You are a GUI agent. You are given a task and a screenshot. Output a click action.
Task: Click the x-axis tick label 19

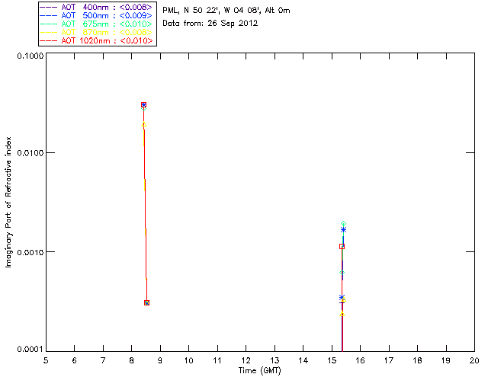(446, 360)
